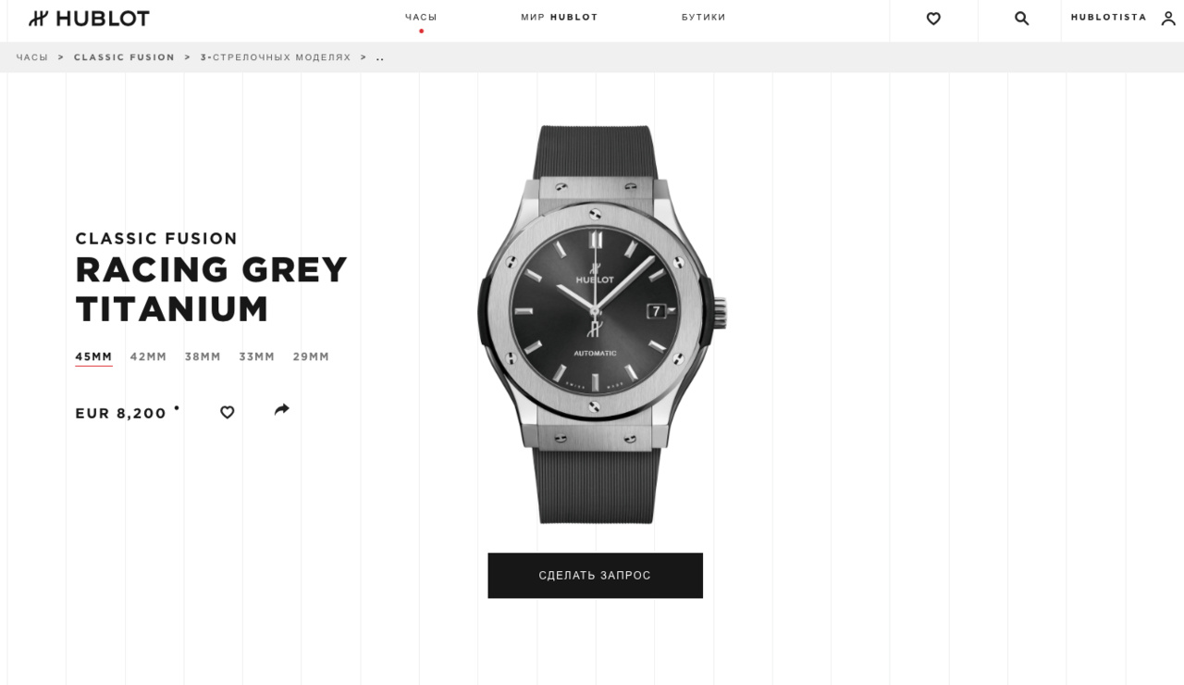
Task: Open the МИР HUBLOT menu
Action: point(560,18)
